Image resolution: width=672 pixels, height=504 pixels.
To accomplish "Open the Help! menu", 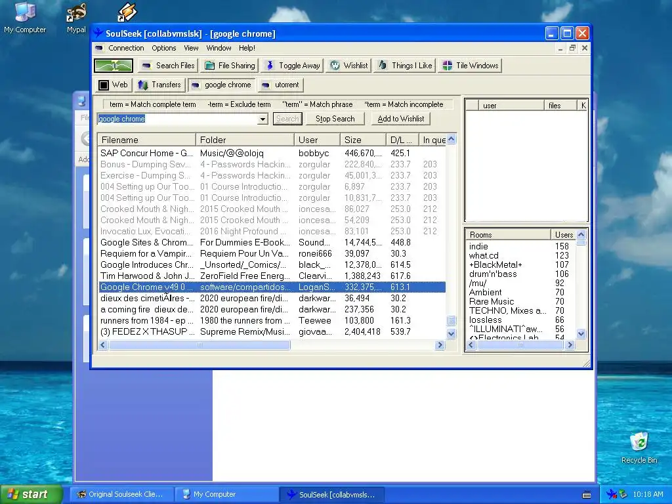I will pyautogui.click(x=247, y=48).
